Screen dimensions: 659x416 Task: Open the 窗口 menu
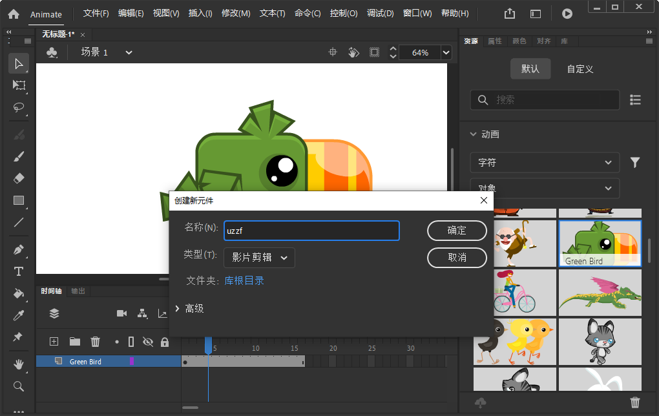(417, 13)
